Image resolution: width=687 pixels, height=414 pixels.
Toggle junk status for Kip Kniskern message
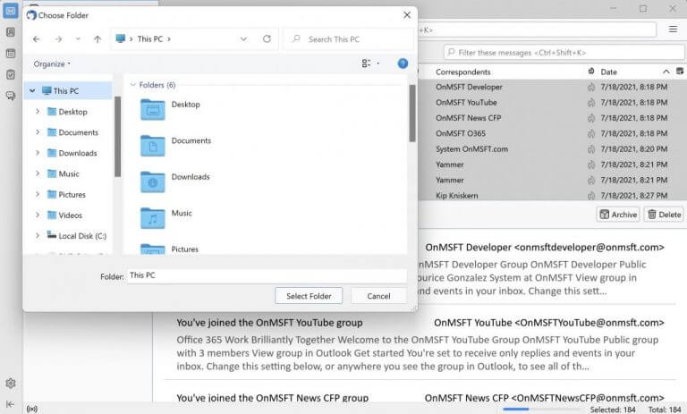coord(591,196)
